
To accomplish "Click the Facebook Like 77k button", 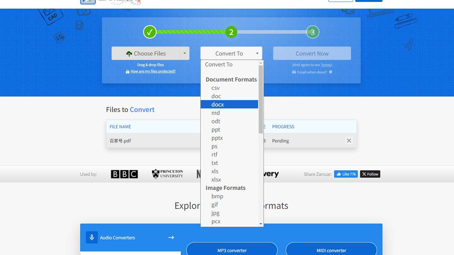I will pyautogui.click(x=346, y=174).
